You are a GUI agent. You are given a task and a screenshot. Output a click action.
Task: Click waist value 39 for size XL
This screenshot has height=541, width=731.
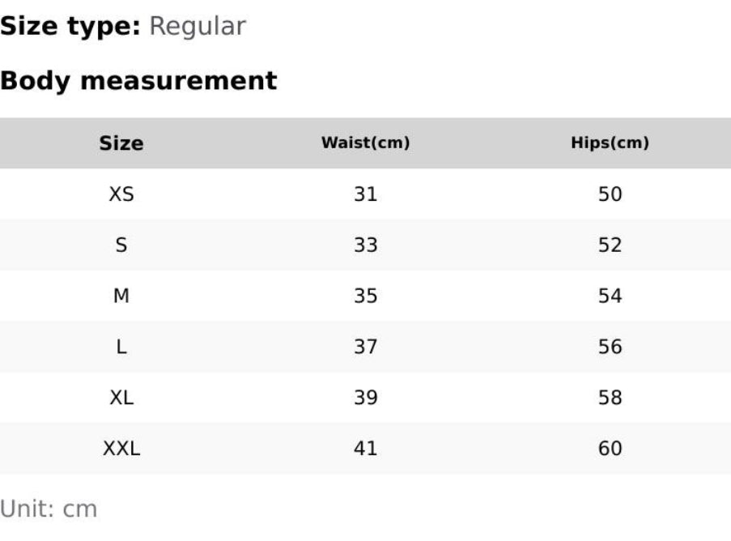click(365, 398)
